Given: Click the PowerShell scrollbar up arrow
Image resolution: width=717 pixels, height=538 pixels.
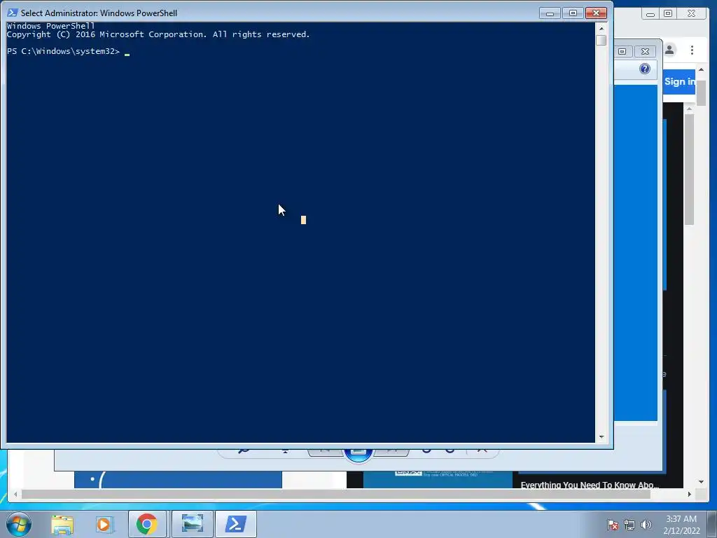Looking at the screenshot, I should coord(601,28).
